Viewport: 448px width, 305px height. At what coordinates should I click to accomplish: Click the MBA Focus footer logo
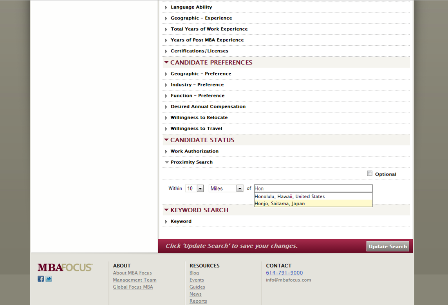click(65, 267)
